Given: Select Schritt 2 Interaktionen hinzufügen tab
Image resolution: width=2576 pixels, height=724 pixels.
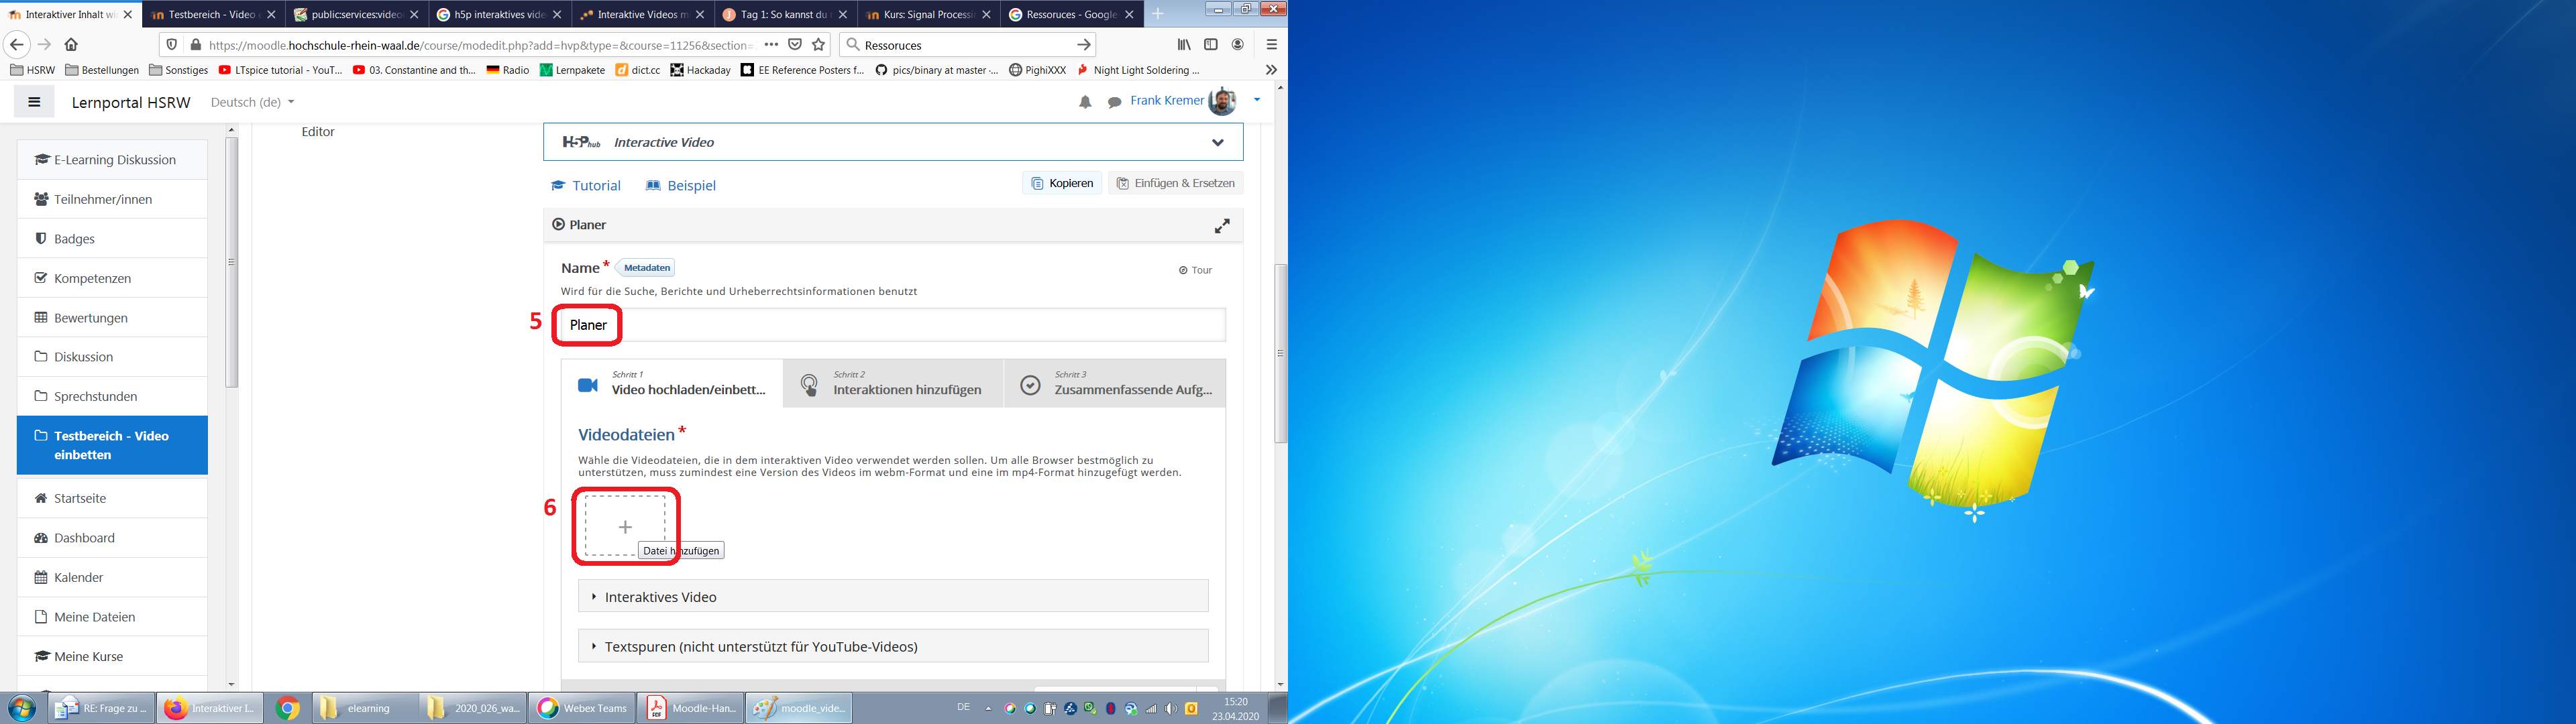Looking at the screenshot, I should click(x=893, y=384).
